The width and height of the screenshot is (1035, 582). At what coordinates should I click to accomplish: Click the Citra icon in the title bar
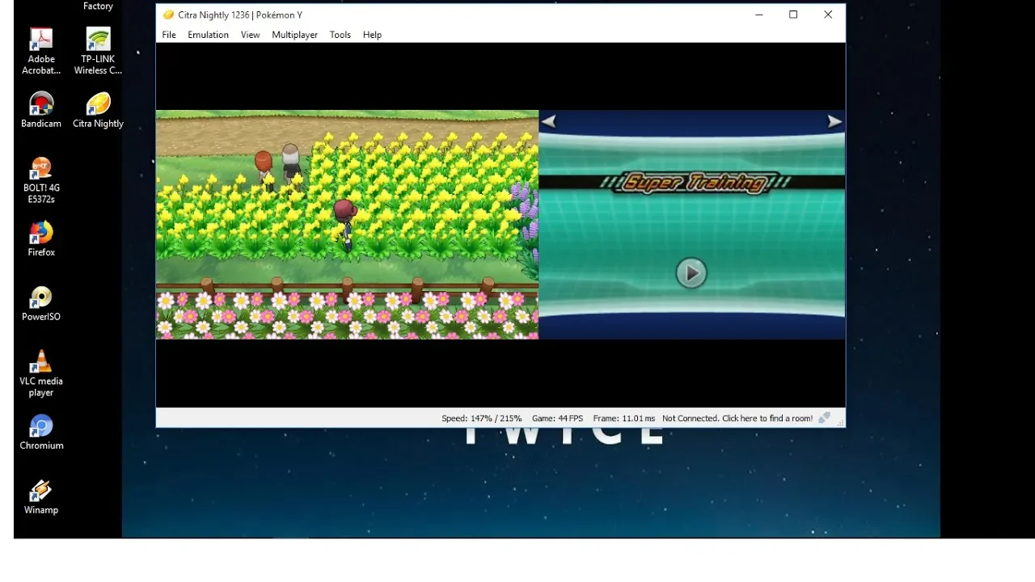click(x=168, y=15)
